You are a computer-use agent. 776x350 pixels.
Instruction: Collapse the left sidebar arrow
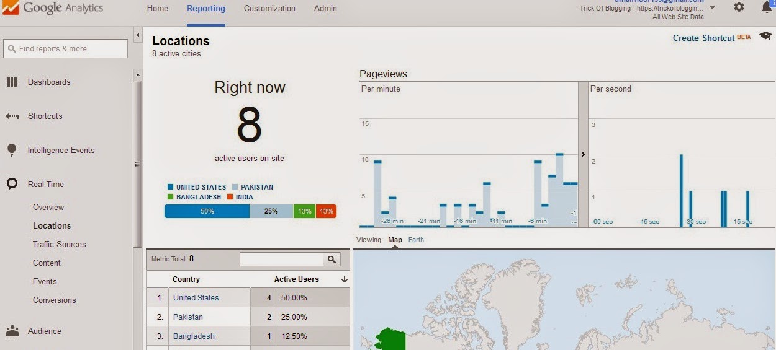(x=137, y=35)
